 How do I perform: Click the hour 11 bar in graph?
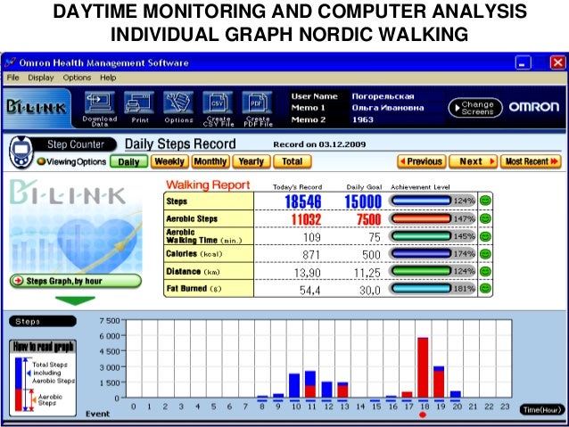(x=310, y=384)
